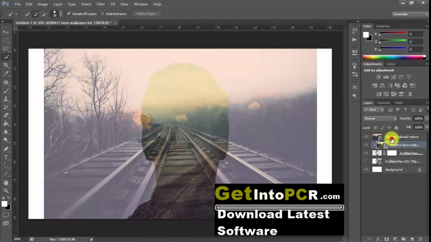Select the Background layer thumbnail
431x242 pixels.
[377, 169]
